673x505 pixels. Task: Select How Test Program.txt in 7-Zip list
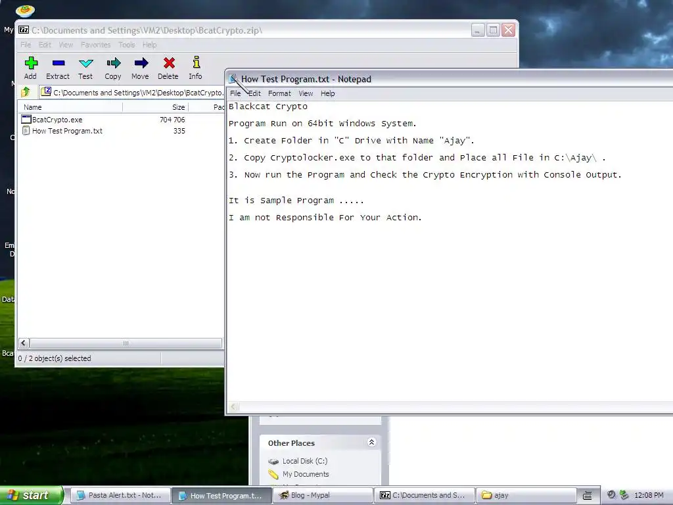point(68,131)
